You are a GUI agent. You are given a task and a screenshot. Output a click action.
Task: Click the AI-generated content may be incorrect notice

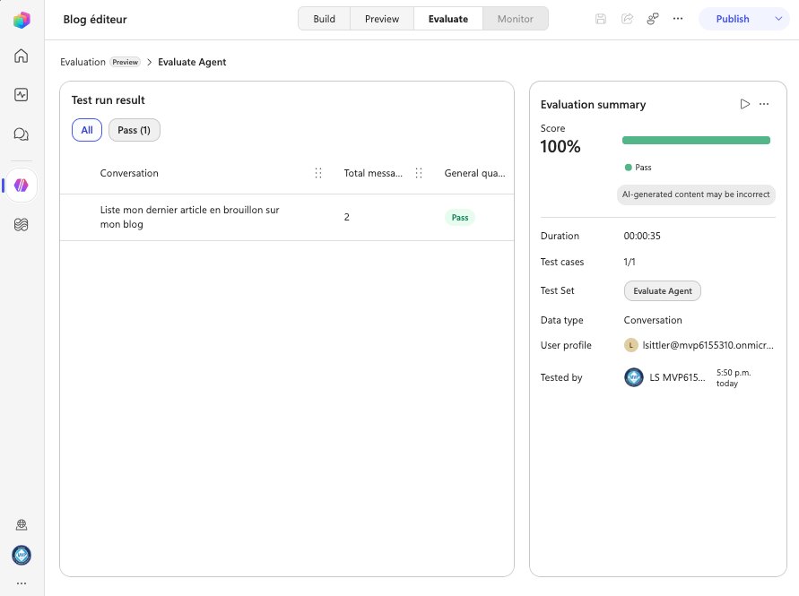point(696,194)
